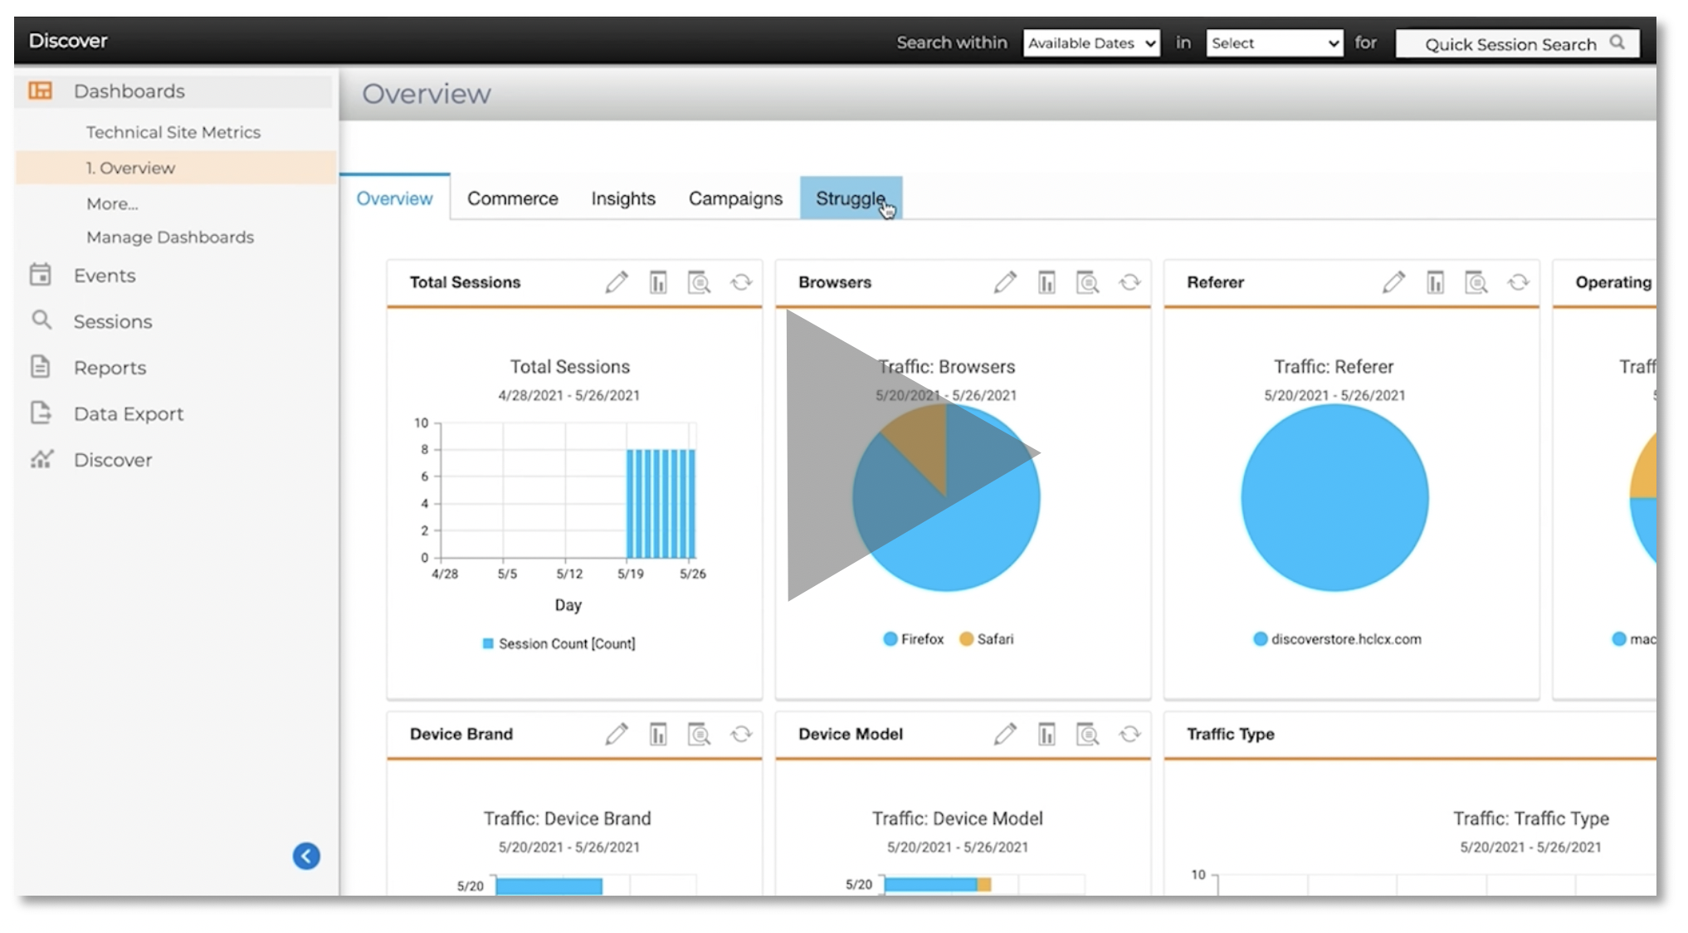Open drill-down search on Total Sessions widget
The width and height of the screenshot is (1688, 933).
pos(700,282)
